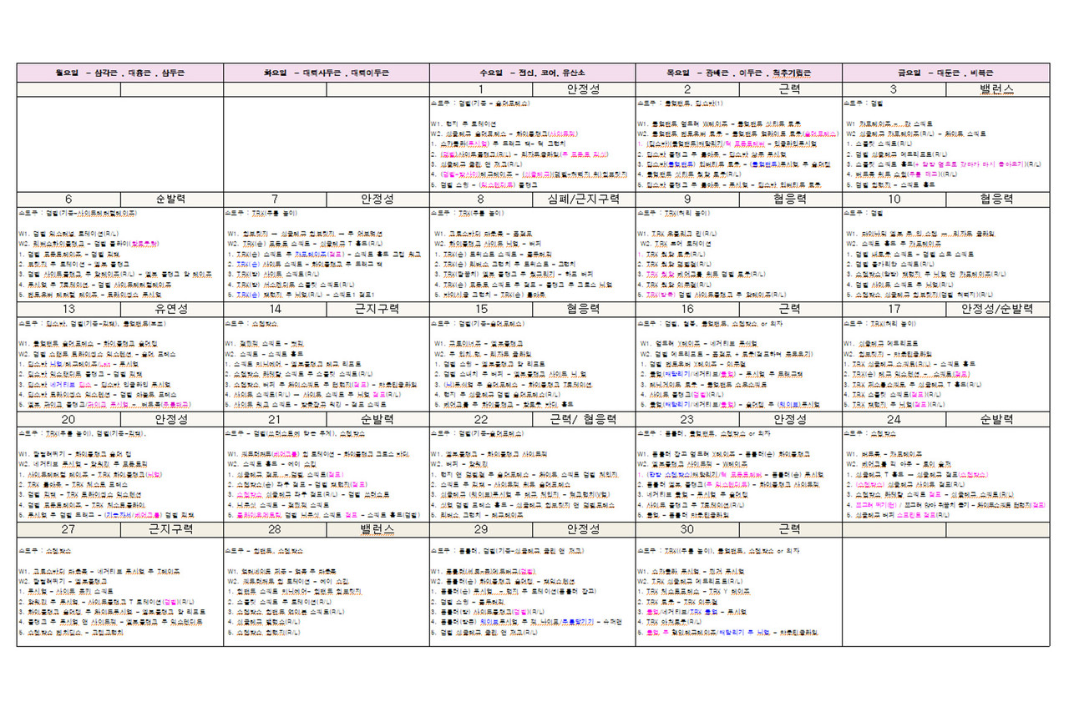Select the 안정성 label beside date 20
The image size is (1069, 712).
pyautogui.click(x=172, y=419)
